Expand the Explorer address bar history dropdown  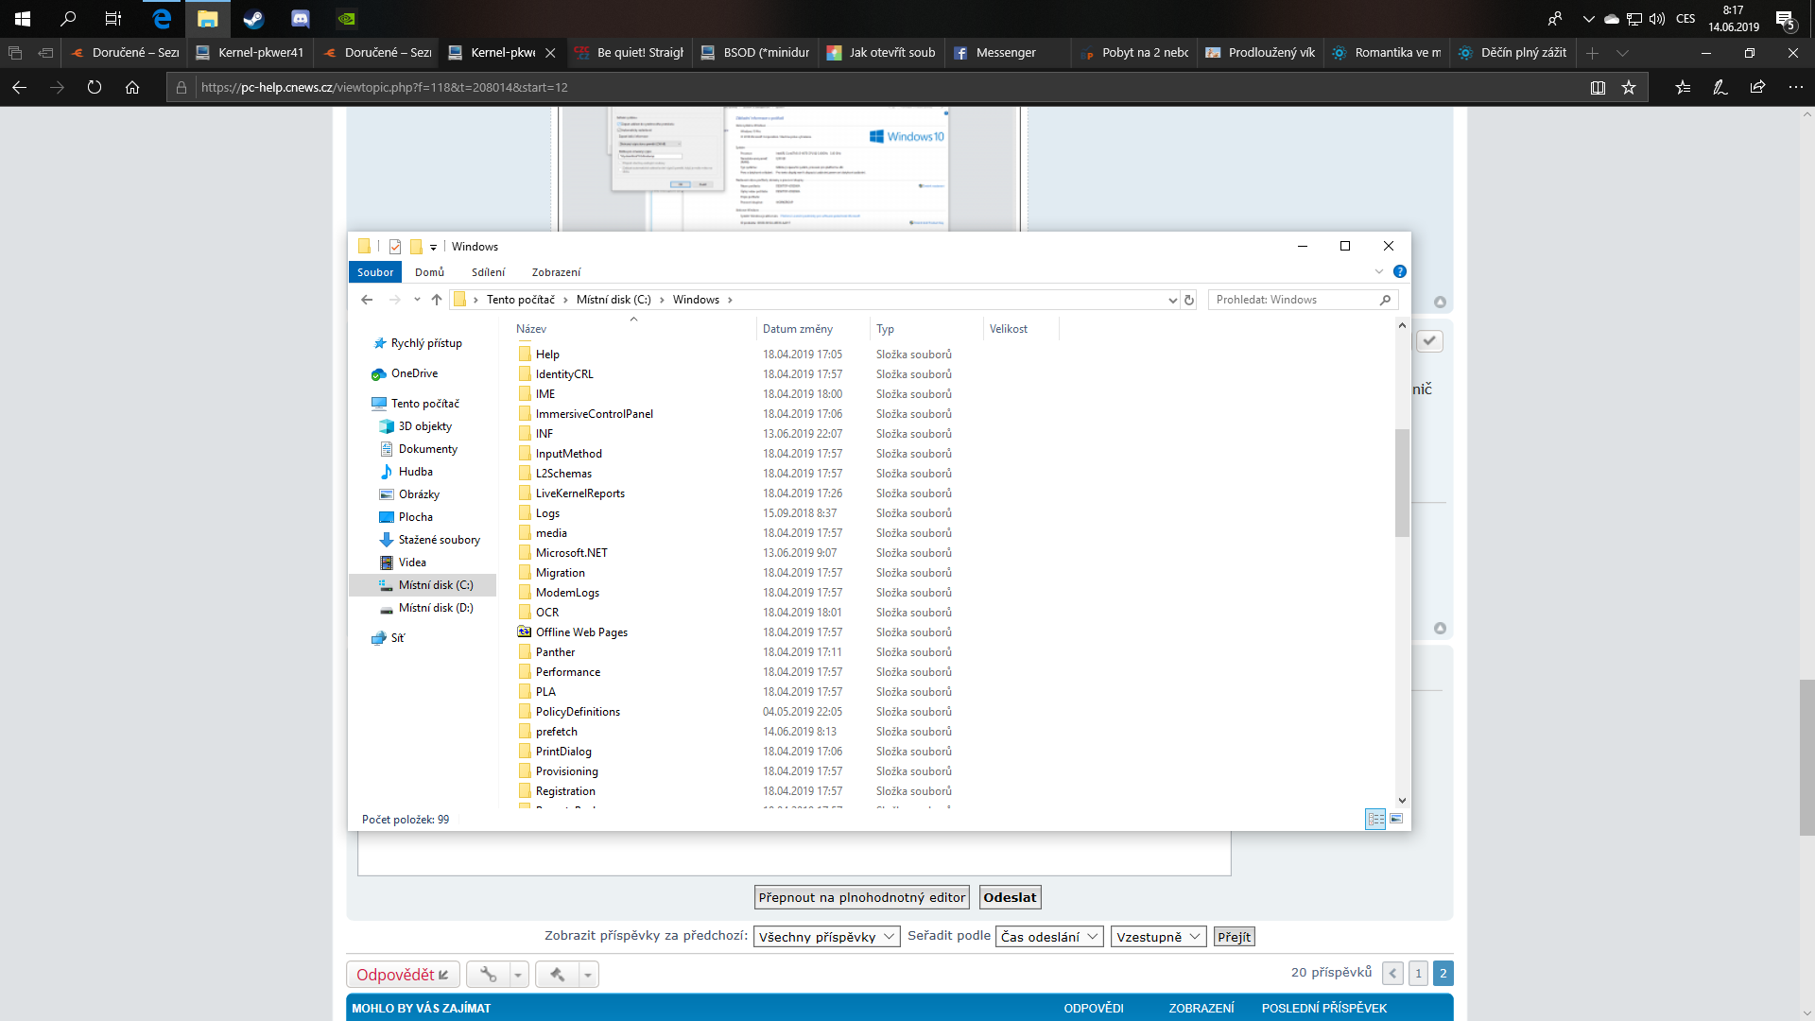coord(1173,300)
